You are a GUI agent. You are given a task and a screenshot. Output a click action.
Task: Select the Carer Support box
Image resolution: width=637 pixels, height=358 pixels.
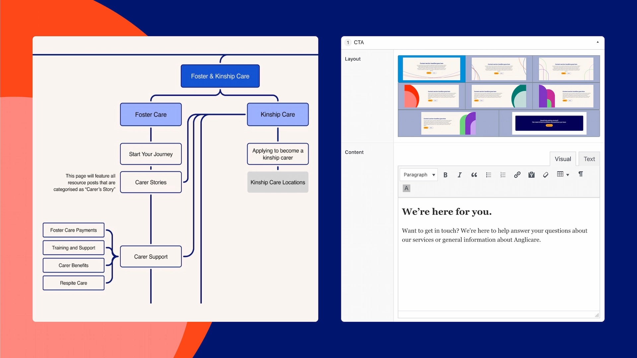(x=151, y=257)
